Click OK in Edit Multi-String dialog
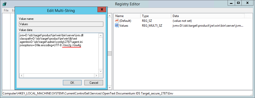255x98 pixels. click(72, 83)
